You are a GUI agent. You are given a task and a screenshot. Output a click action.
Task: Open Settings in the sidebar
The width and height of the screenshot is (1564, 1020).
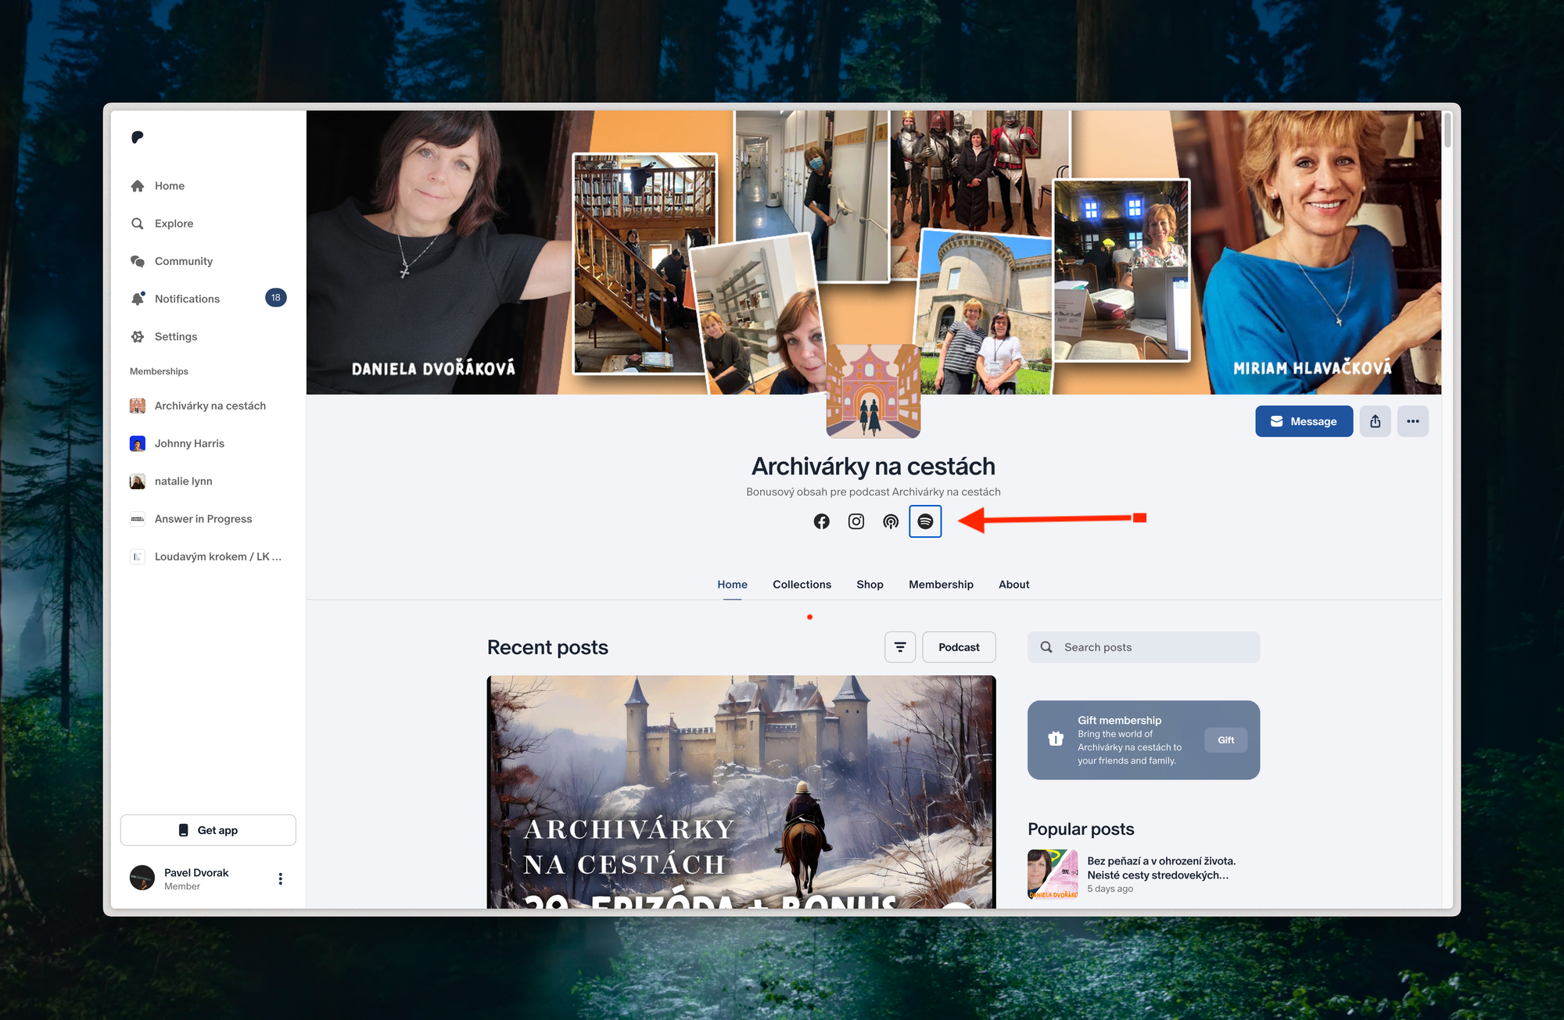[x=175, y=337]
